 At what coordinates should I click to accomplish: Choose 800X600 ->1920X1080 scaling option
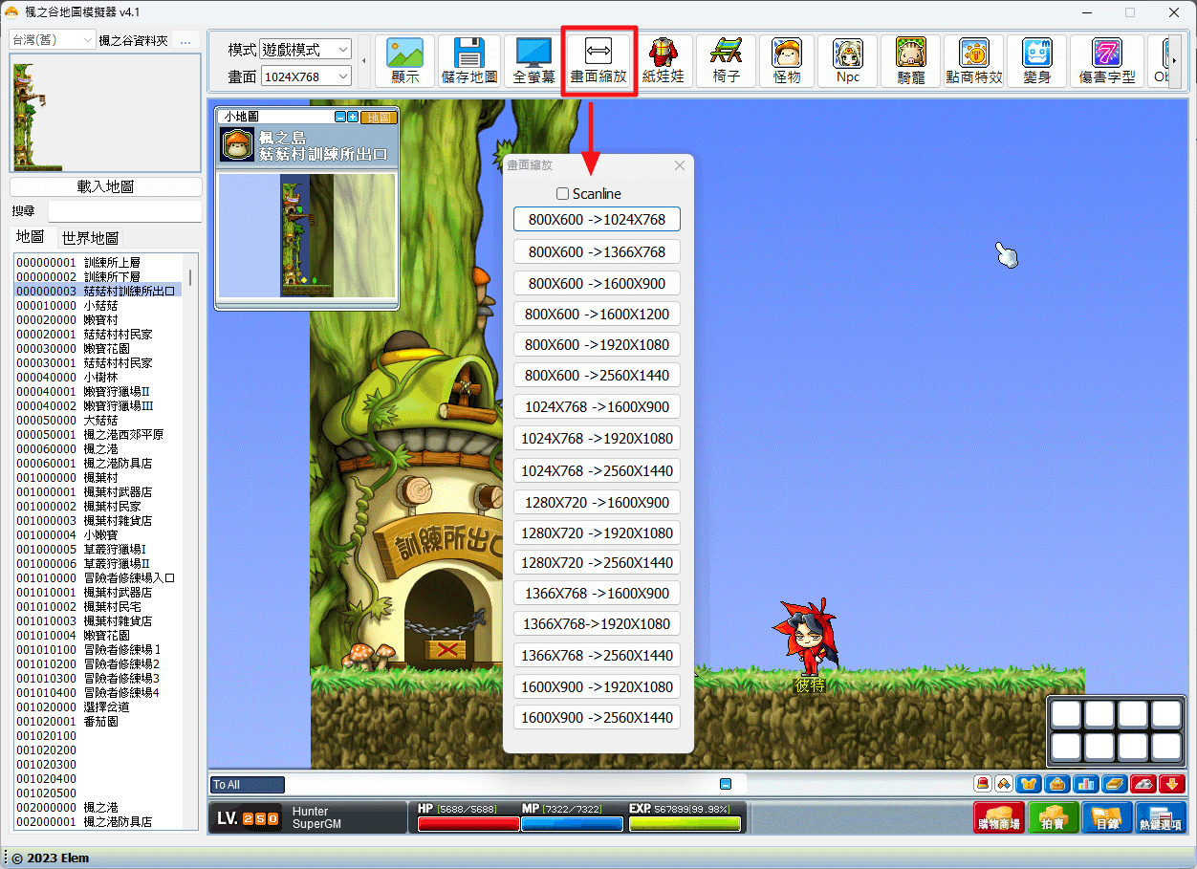pyautogui.click(x=597, y=344)
